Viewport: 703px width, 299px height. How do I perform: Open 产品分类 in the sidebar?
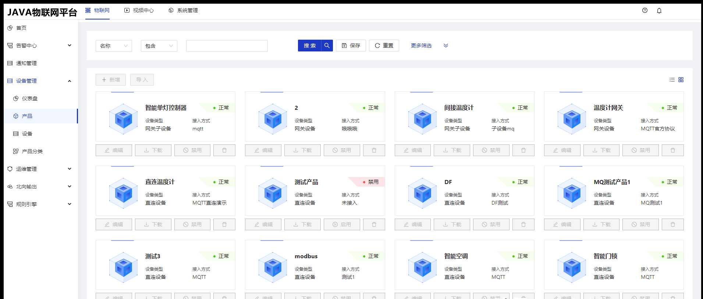41,151
